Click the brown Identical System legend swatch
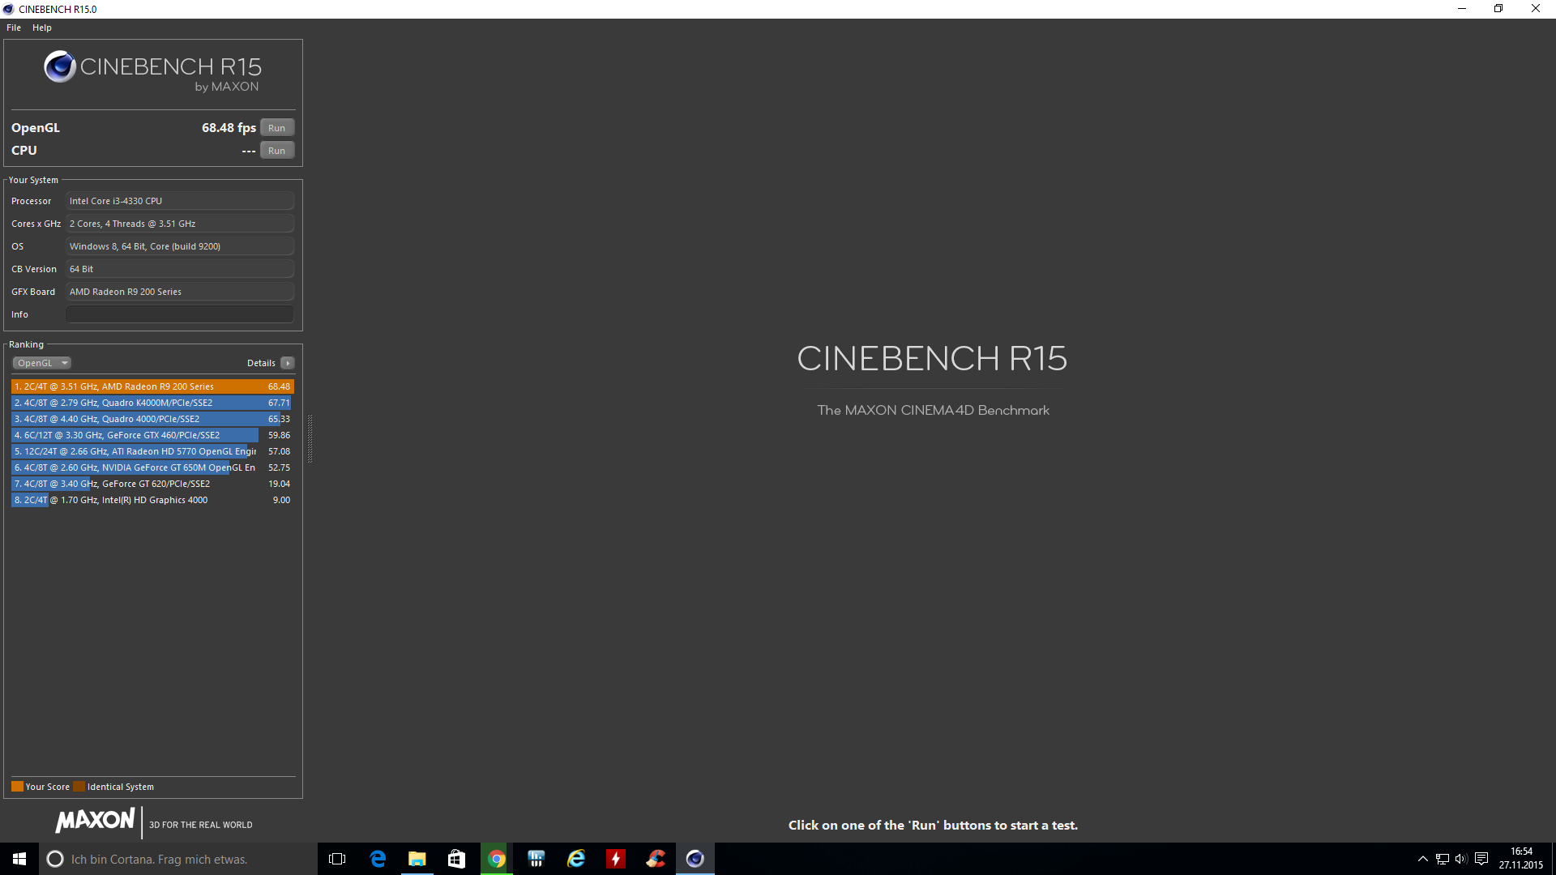 point(79,787)
